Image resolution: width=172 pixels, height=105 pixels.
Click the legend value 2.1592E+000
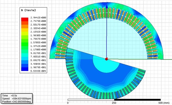click(38, 32)
